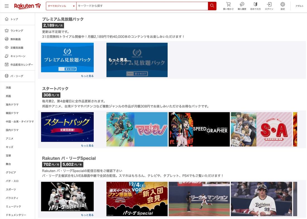Click the home icon next to トップ
Screen dimensions: 307x219
click(x=7, y=19)
